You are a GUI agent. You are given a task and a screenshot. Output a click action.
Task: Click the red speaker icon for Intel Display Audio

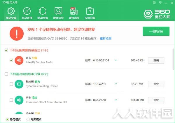pyautogui.click(x=19, y=60)
